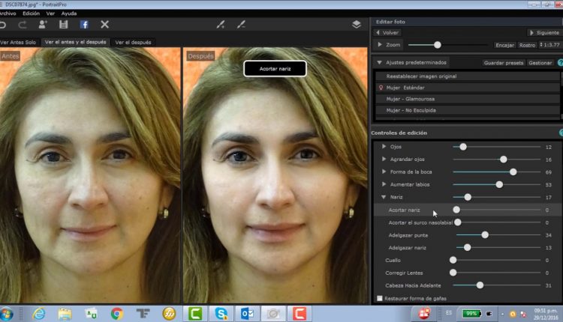This screenshot has width=563, height=322.
Task: Expand the Forma de la boca group
Action: click(384, 171)
